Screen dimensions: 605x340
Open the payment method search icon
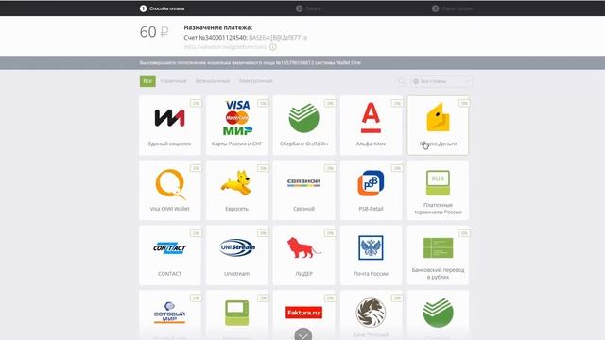pos(401,81)
